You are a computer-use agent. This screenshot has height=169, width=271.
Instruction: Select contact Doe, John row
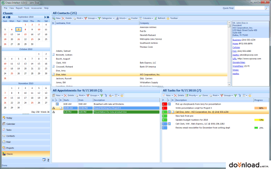pyautogui.click(x=140, y=75)
